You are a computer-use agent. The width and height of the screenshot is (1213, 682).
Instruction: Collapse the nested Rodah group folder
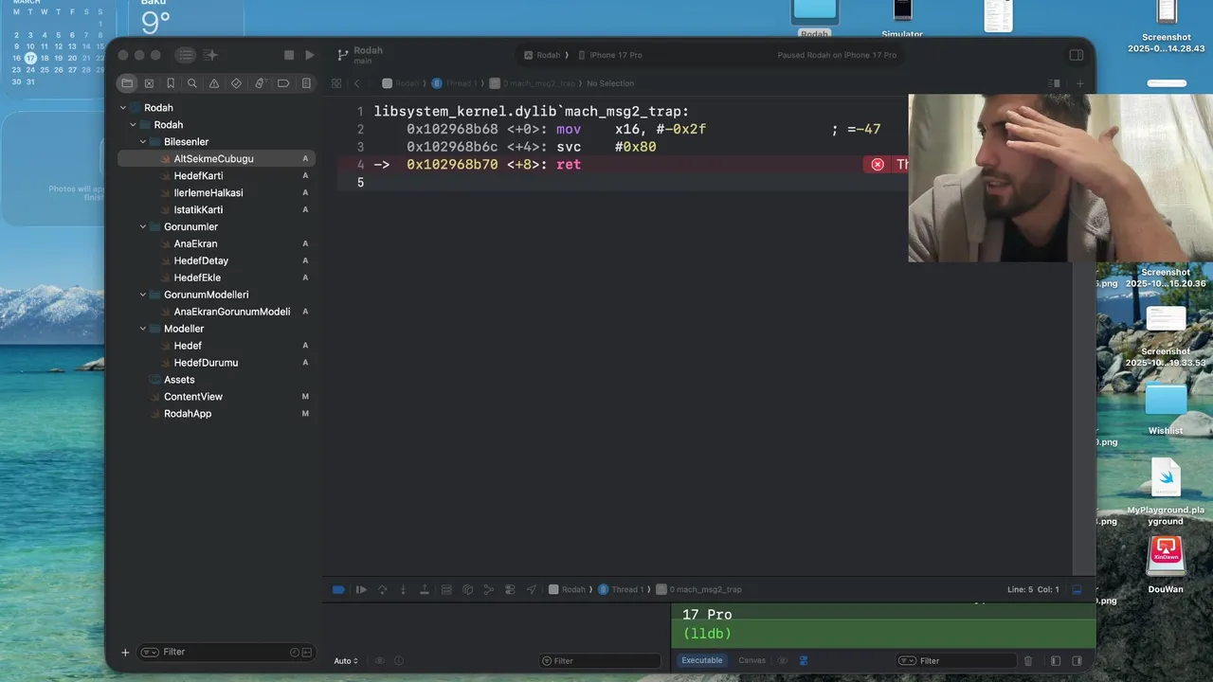(133, 125)
